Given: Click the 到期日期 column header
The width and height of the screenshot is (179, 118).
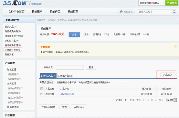Looking at the screenshot, I should coord(166,89).
